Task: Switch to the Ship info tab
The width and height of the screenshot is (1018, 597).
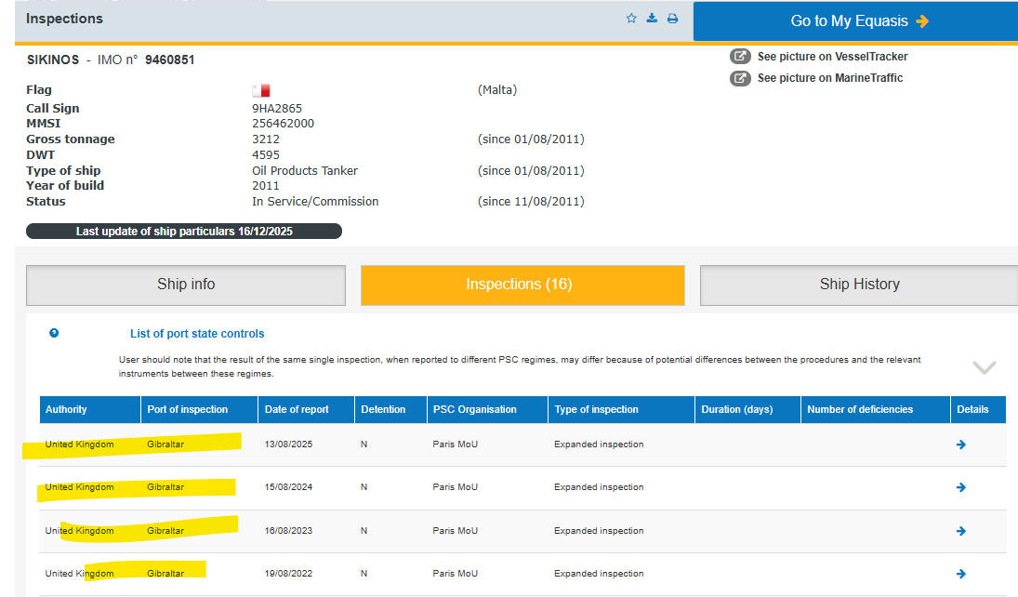Action: [x=186, y=285]
